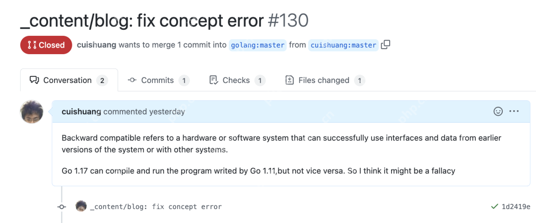Open the golang:master base branch link

click(258, 45)
